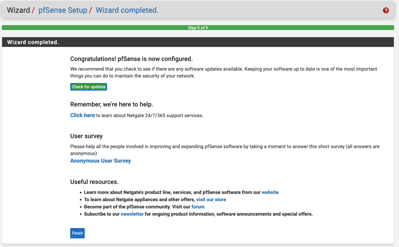
Task: Click the 'User survey' heading
Action: [x=86, y=136]
